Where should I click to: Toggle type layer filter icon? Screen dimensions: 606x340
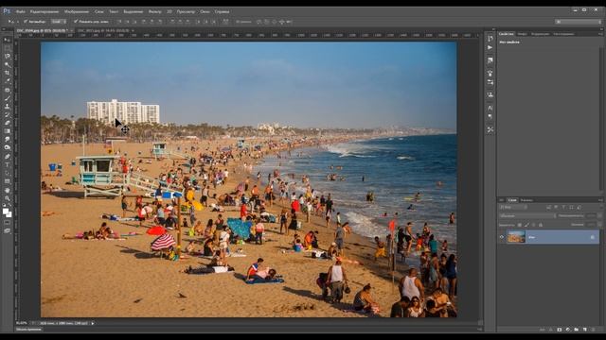[564, 208]
